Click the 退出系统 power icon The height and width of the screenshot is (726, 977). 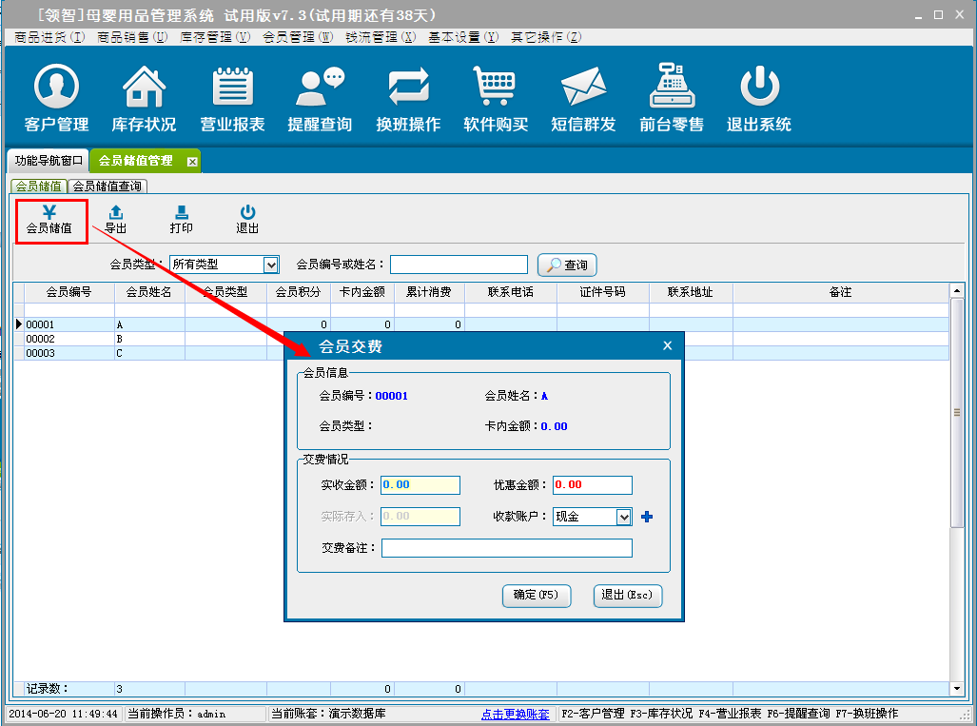point(759,88)
